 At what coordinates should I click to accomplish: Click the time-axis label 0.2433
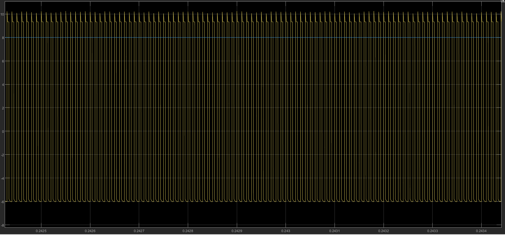pos(433,231)
